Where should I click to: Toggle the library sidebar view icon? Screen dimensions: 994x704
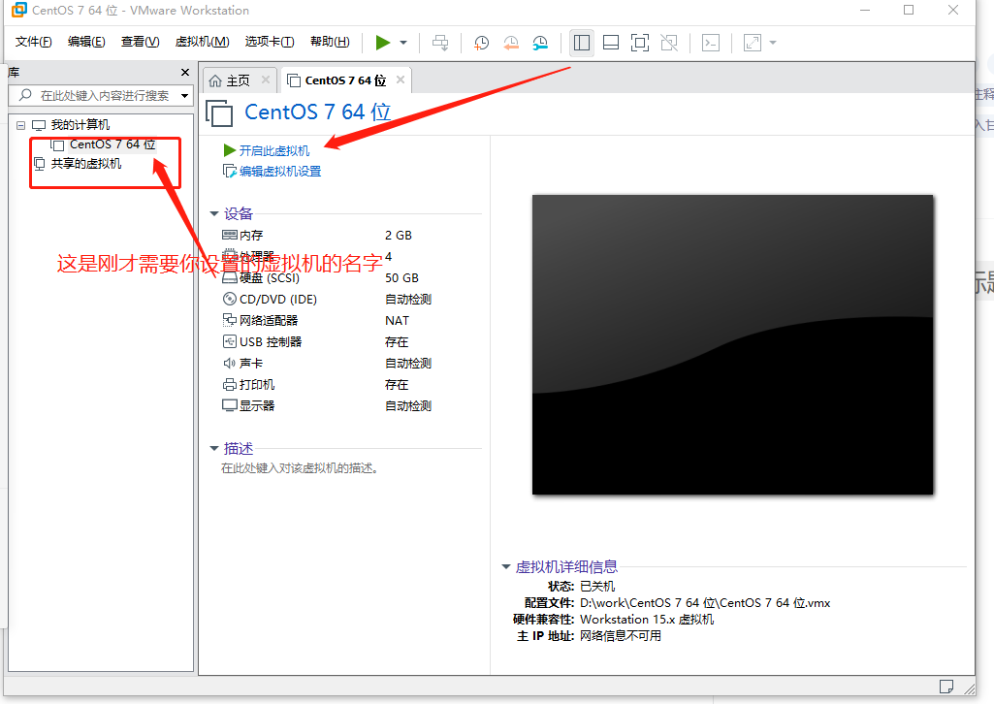[581, 43]
